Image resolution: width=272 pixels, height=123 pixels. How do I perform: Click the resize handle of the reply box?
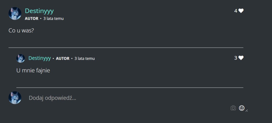click(247, 111)
